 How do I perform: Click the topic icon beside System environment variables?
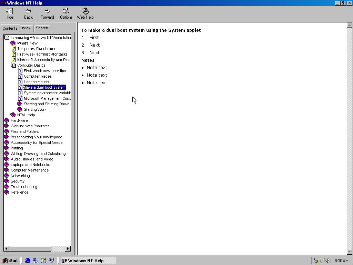20,93
